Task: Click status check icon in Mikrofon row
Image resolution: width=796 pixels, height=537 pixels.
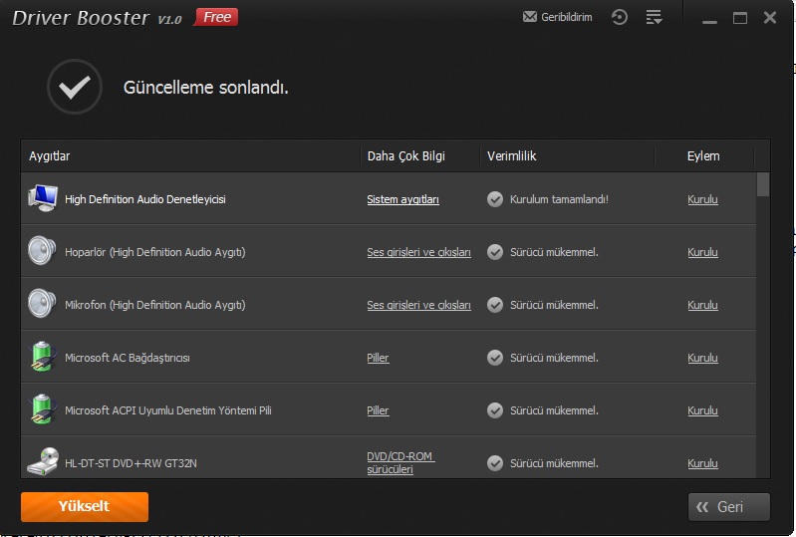Action: click(x=495, y=305)
